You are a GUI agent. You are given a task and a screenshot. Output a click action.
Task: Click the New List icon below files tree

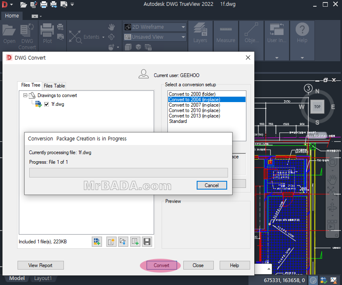pyautogui.click(x=111, y=242)
